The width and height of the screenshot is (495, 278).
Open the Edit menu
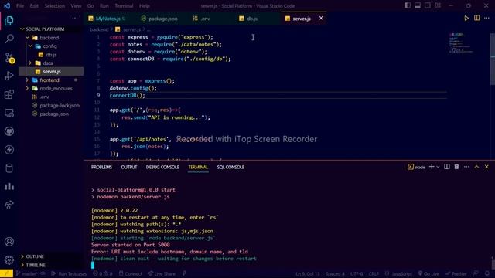tap(34, 5)
